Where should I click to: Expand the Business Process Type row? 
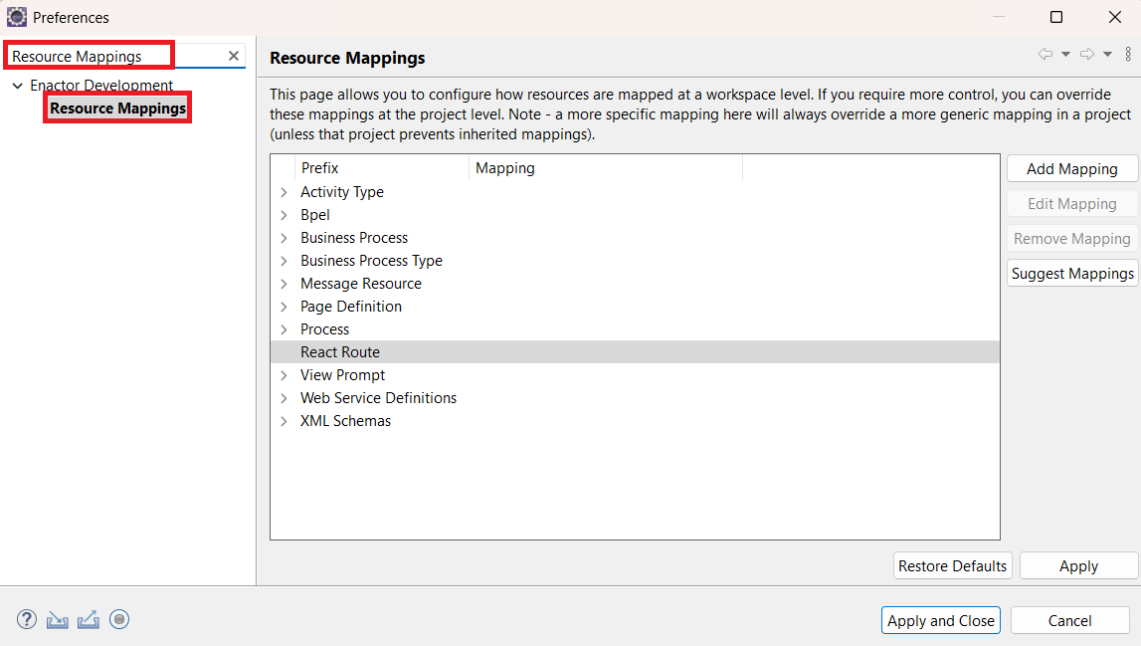284,261
